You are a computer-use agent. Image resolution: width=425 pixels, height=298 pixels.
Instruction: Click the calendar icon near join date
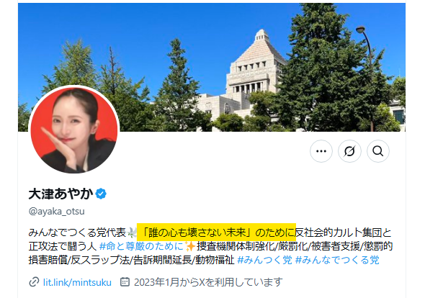pos(125,281)
